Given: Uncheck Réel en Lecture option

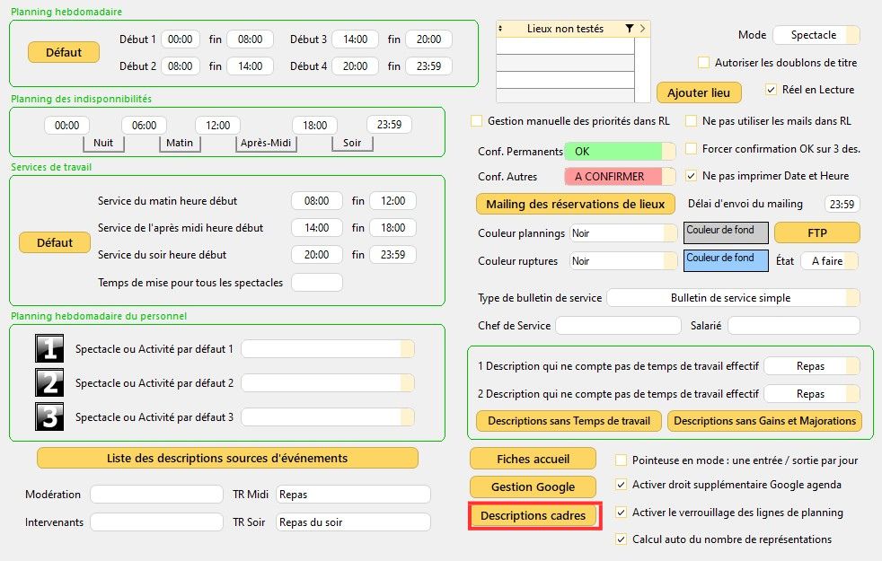Looking at the screenshot, I should tap(772, 90).
